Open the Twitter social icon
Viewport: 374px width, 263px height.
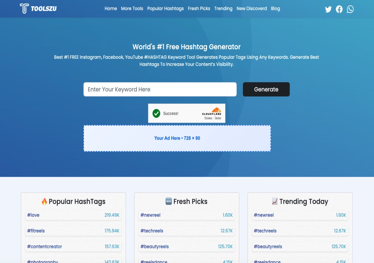(x=328, y=9)
